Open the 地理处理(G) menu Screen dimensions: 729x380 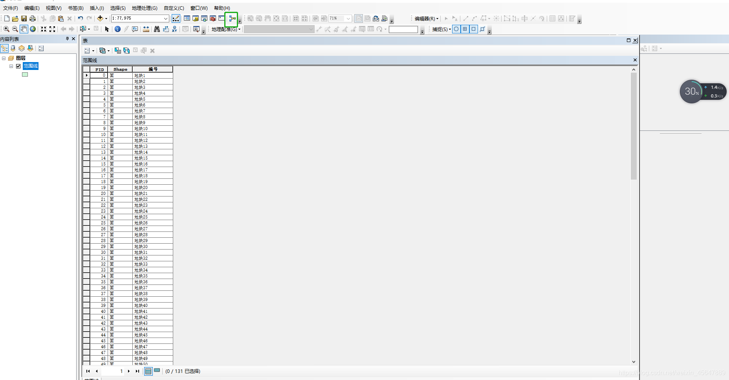[145, 8]
